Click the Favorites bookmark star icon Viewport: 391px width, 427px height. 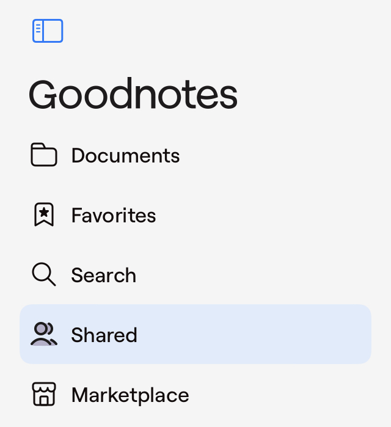pos(44,215)
